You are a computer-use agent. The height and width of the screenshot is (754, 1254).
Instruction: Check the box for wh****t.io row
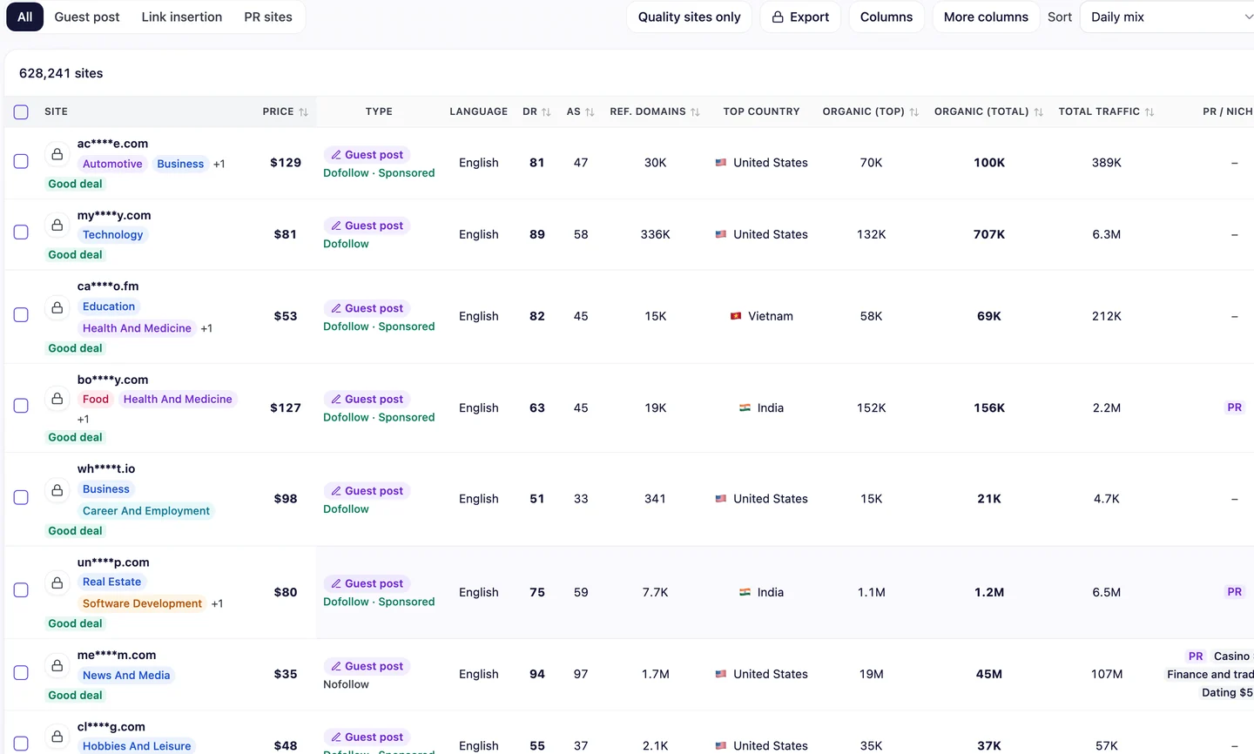click(x=21, y=497)
